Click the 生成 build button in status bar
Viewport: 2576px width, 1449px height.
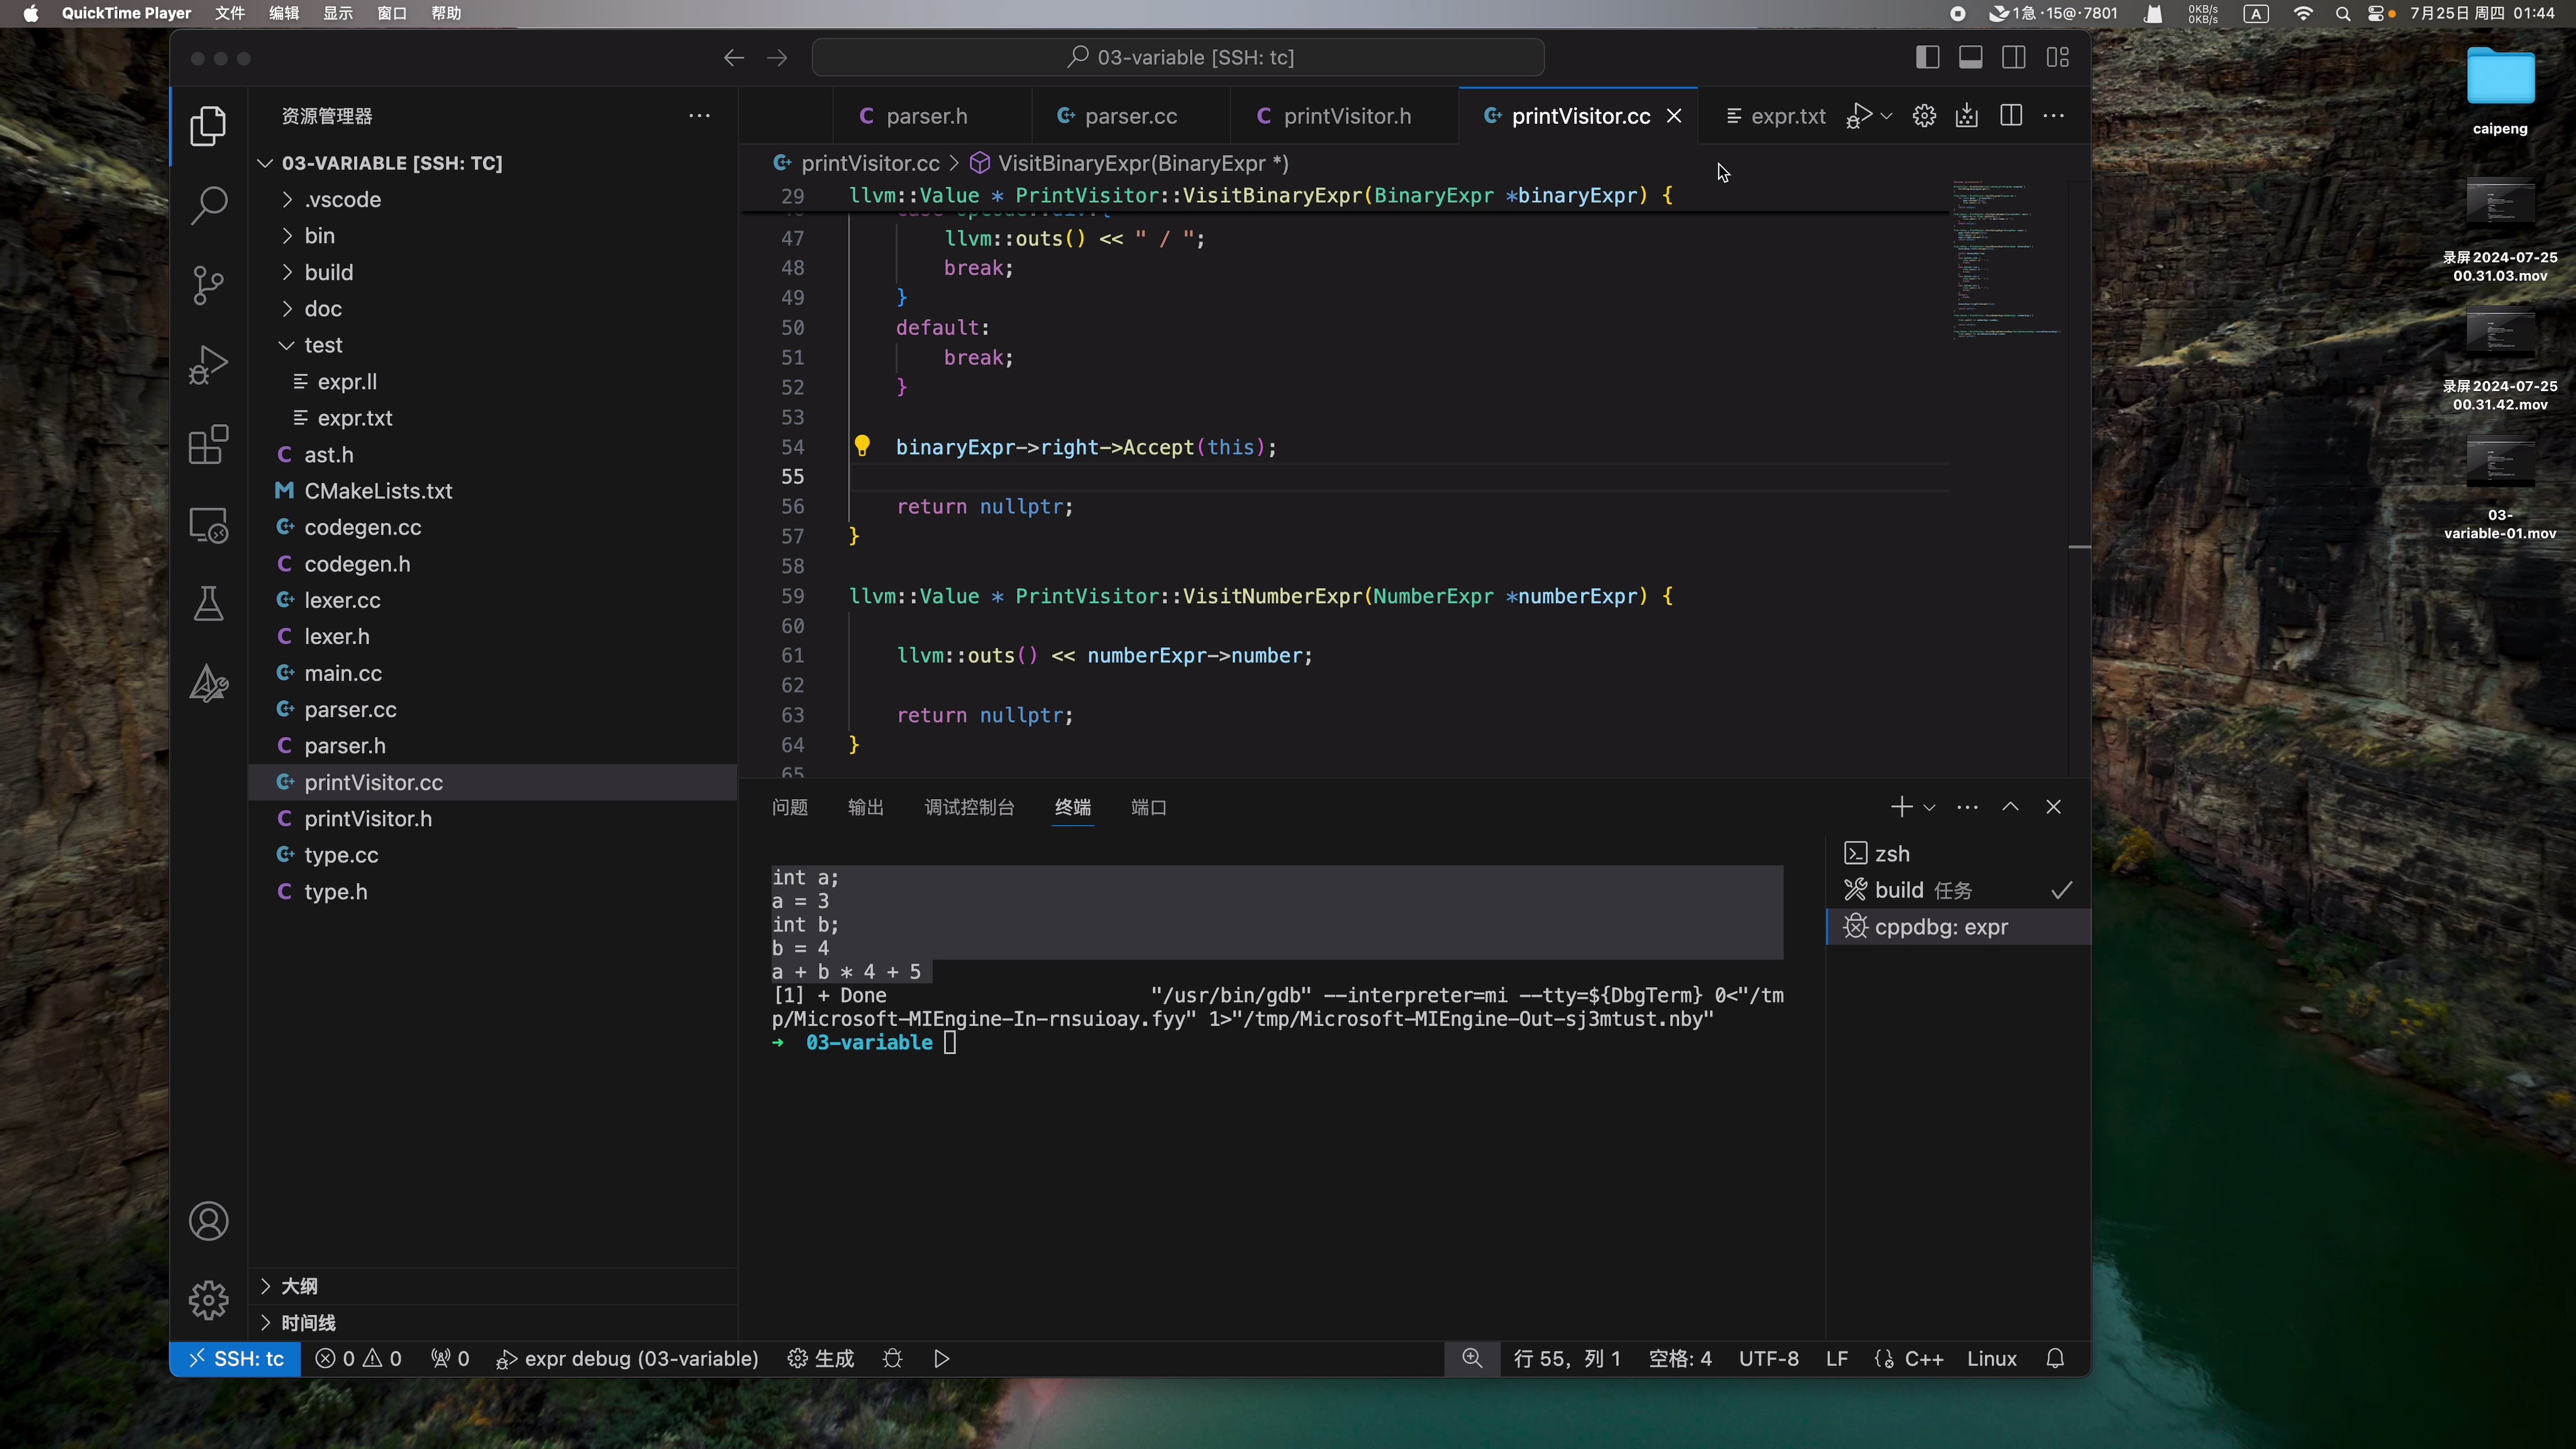821,1358
